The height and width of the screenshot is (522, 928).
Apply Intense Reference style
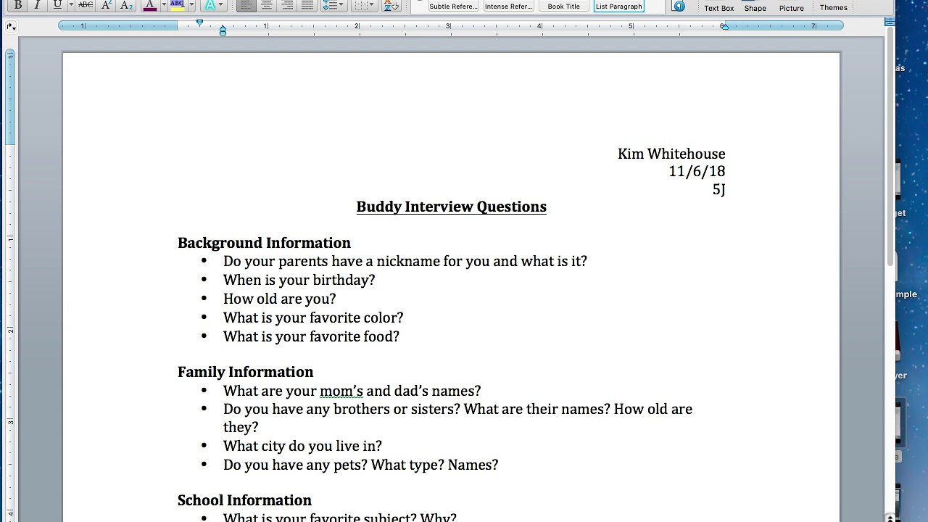click(x=508, y=6)
